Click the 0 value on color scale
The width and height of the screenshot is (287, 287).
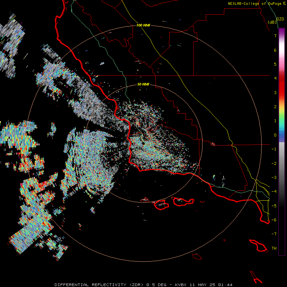coord(275,135)
